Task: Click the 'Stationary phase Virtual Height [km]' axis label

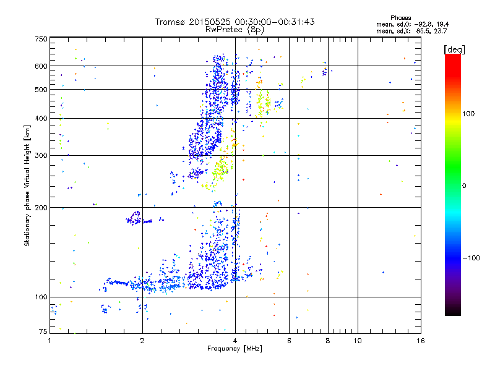Action: (27, 185)
